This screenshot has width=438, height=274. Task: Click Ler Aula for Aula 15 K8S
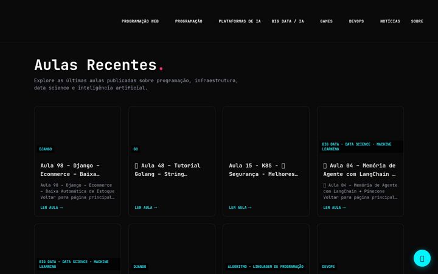point(240,208)
